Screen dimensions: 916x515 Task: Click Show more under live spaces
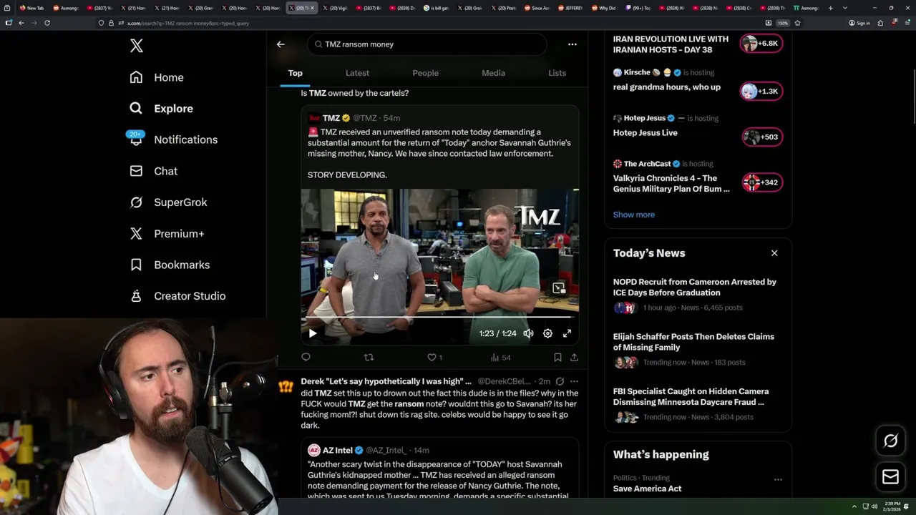click(x=633, y=215)
